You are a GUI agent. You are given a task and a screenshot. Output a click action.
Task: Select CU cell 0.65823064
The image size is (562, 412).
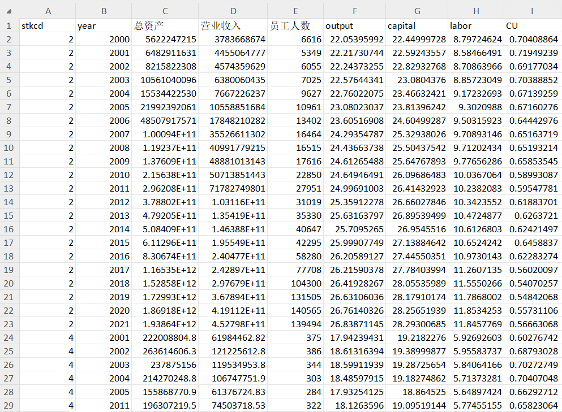click(x=532, y=406)
